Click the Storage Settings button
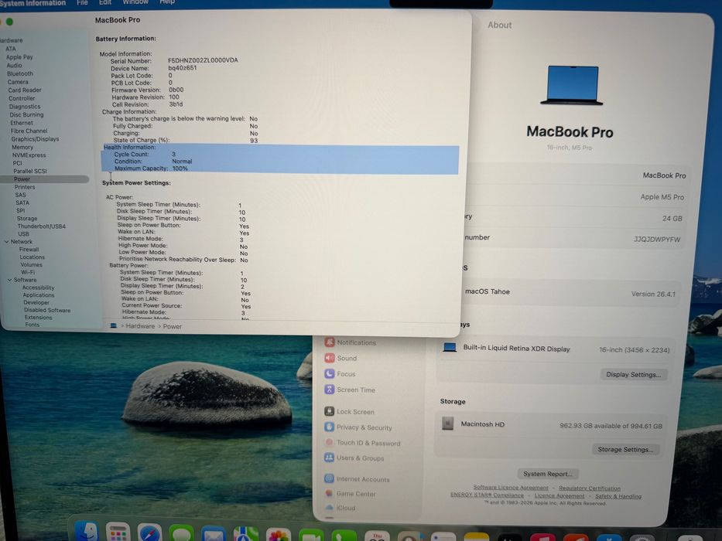Screen dimensions: 722x541 (625, 450)
